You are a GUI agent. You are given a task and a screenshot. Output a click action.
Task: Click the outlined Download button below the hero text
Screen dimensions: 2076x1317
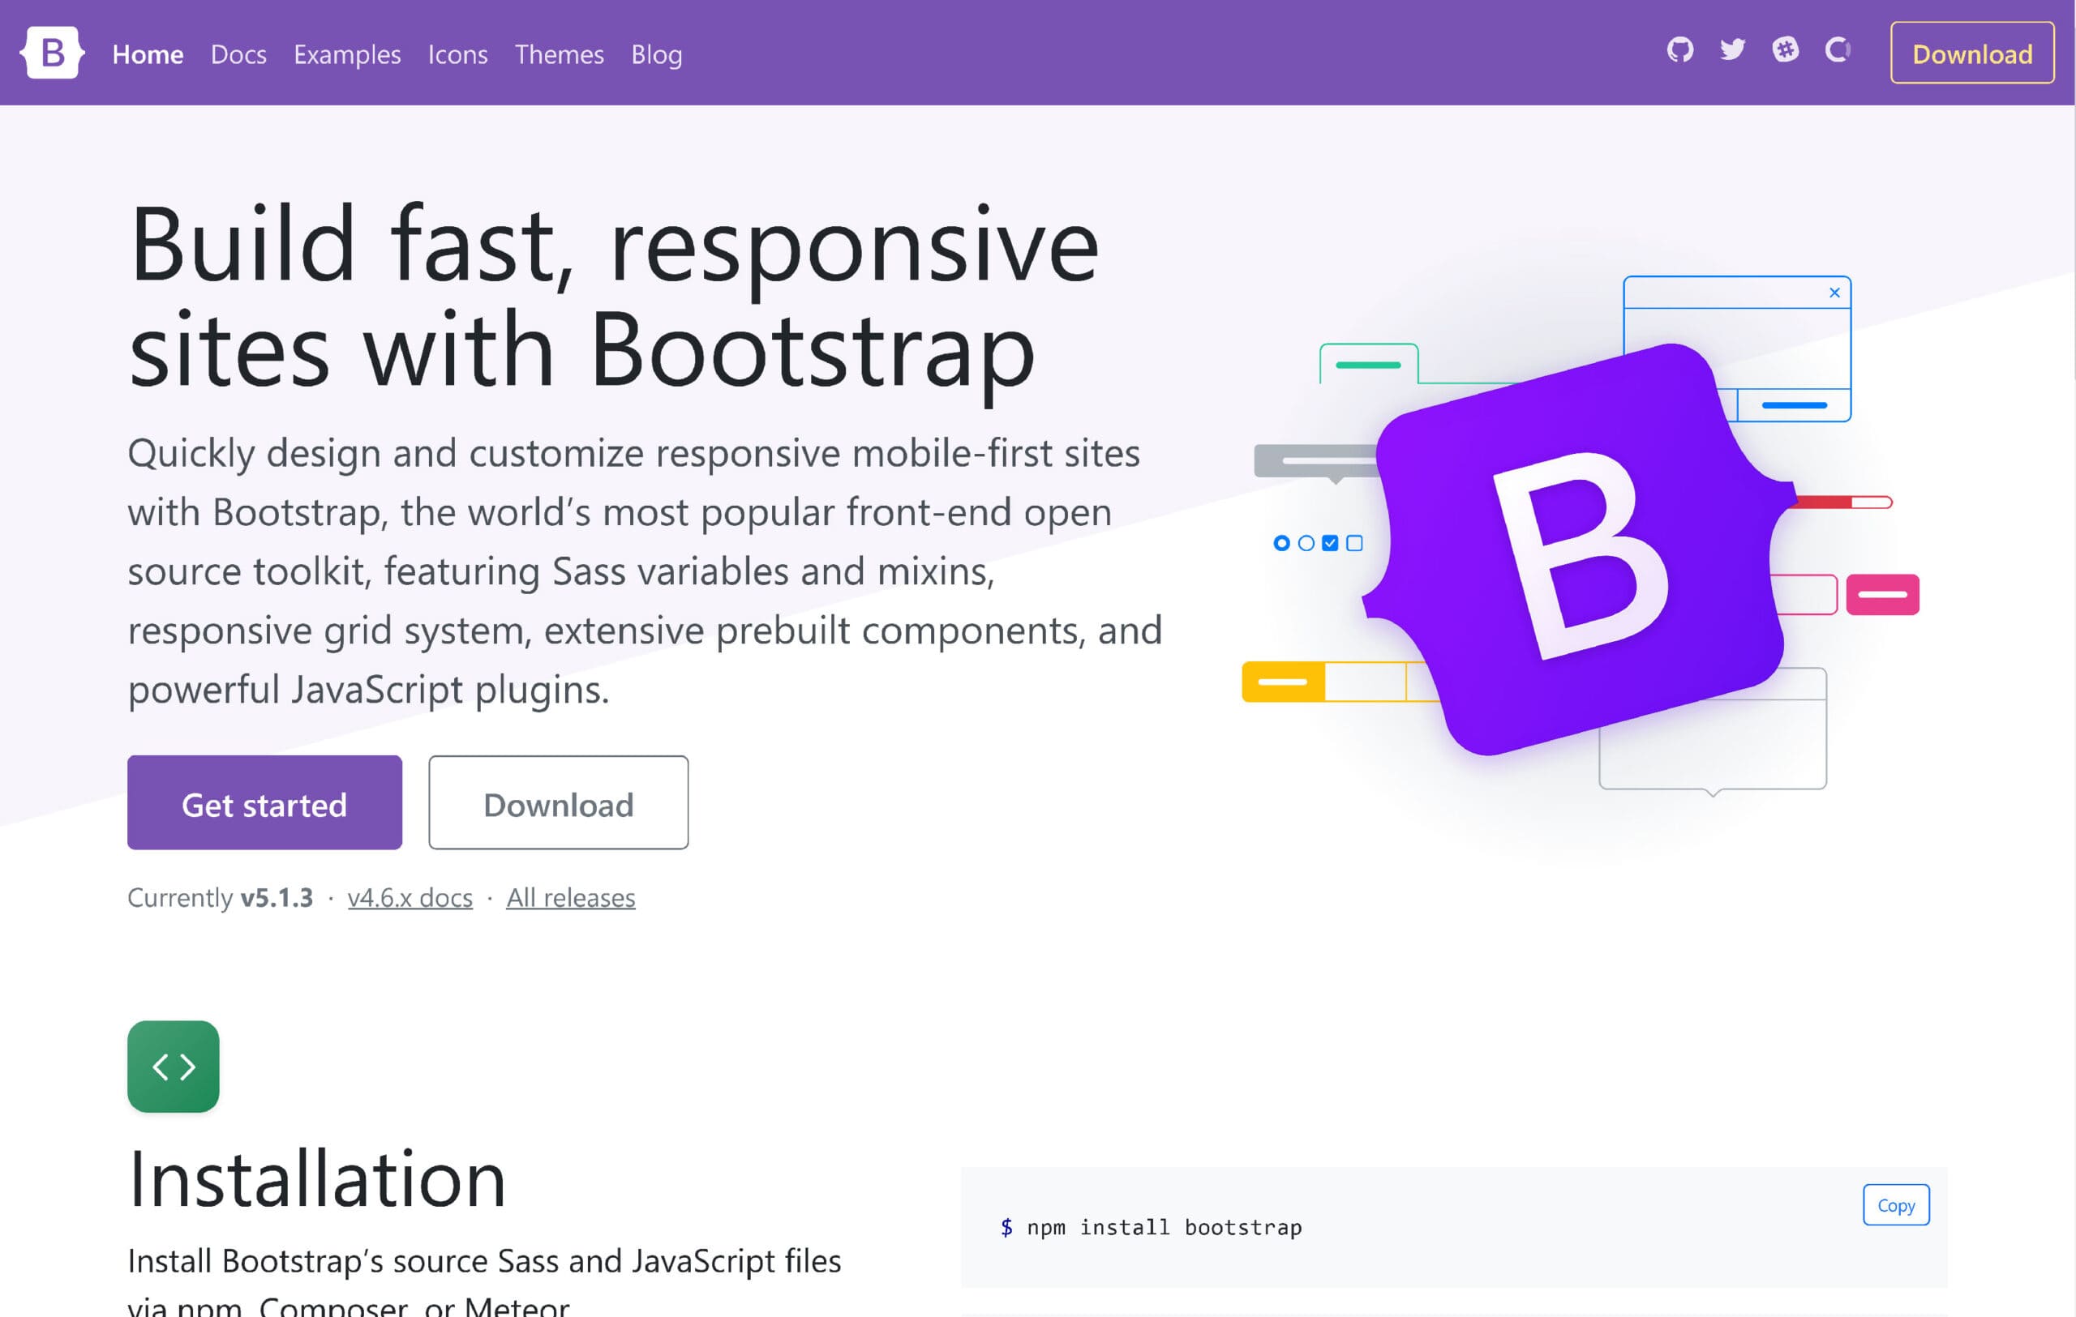tap(558, 803)
